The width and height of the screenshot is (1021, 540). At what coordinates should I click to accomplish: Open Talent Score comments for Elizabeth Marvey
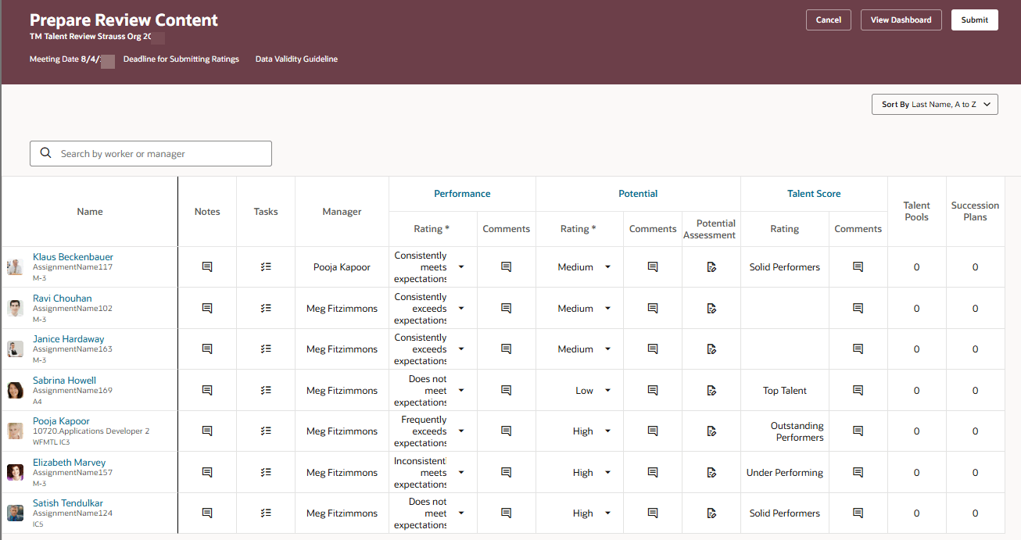tap(858, 472)
